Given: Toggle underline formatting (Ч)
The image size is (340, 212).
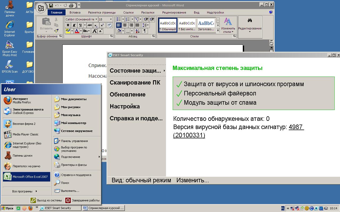Looking at the screenshot, I should pyautogui.click(x=80, y=25).
